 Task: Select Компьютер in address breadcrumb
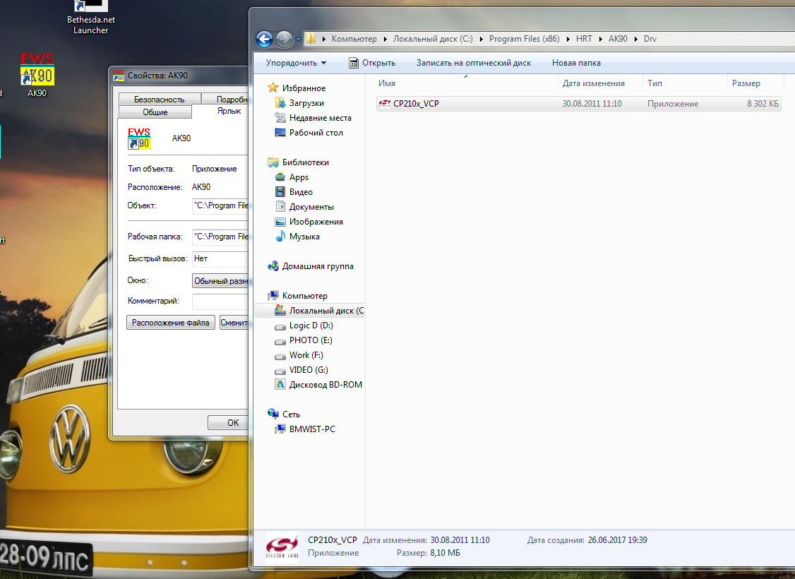point(354,39)
